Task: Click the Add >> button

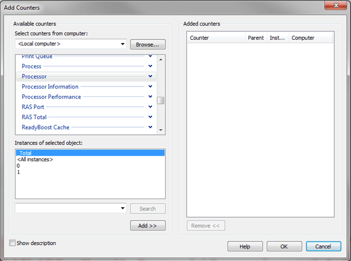Action: pyautogui.click(x=147, y=226)
